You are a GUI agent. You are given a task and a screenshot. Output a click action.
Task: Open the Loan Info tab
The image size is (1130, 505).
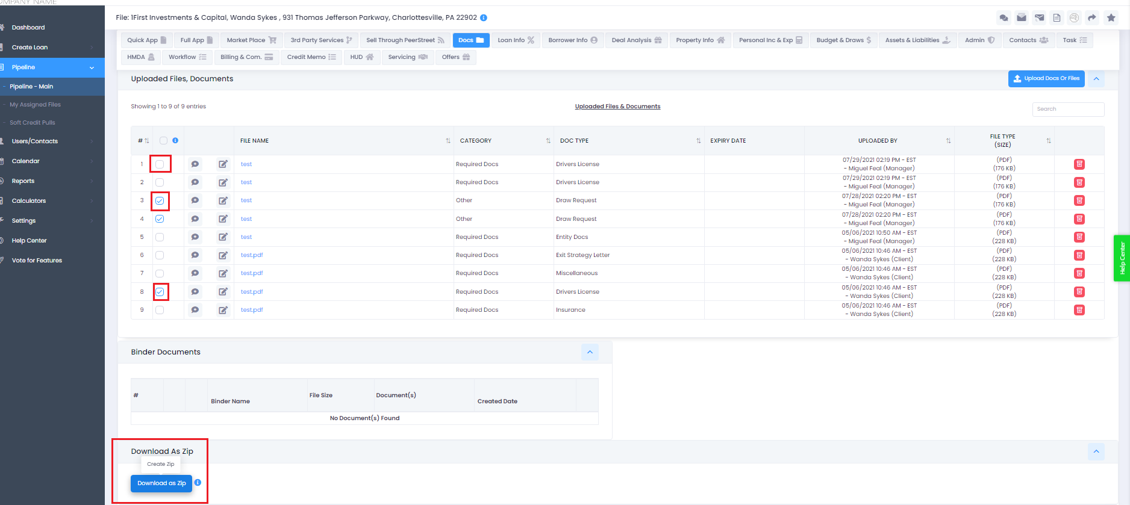tap(516, 40)
